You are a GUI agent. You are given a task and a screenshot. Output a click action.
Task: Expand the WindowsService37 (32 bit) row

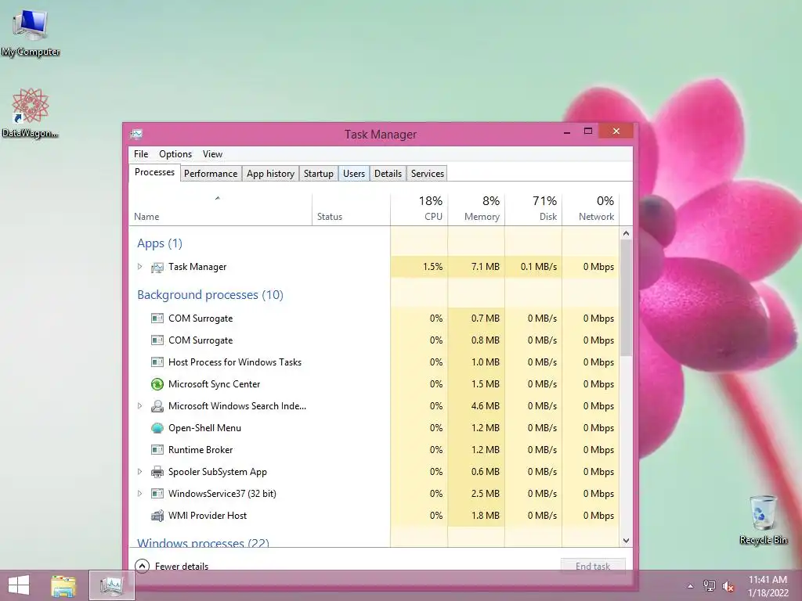click(139, 494)
